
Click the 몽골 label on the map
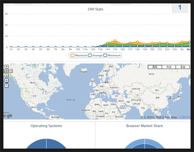157,90
